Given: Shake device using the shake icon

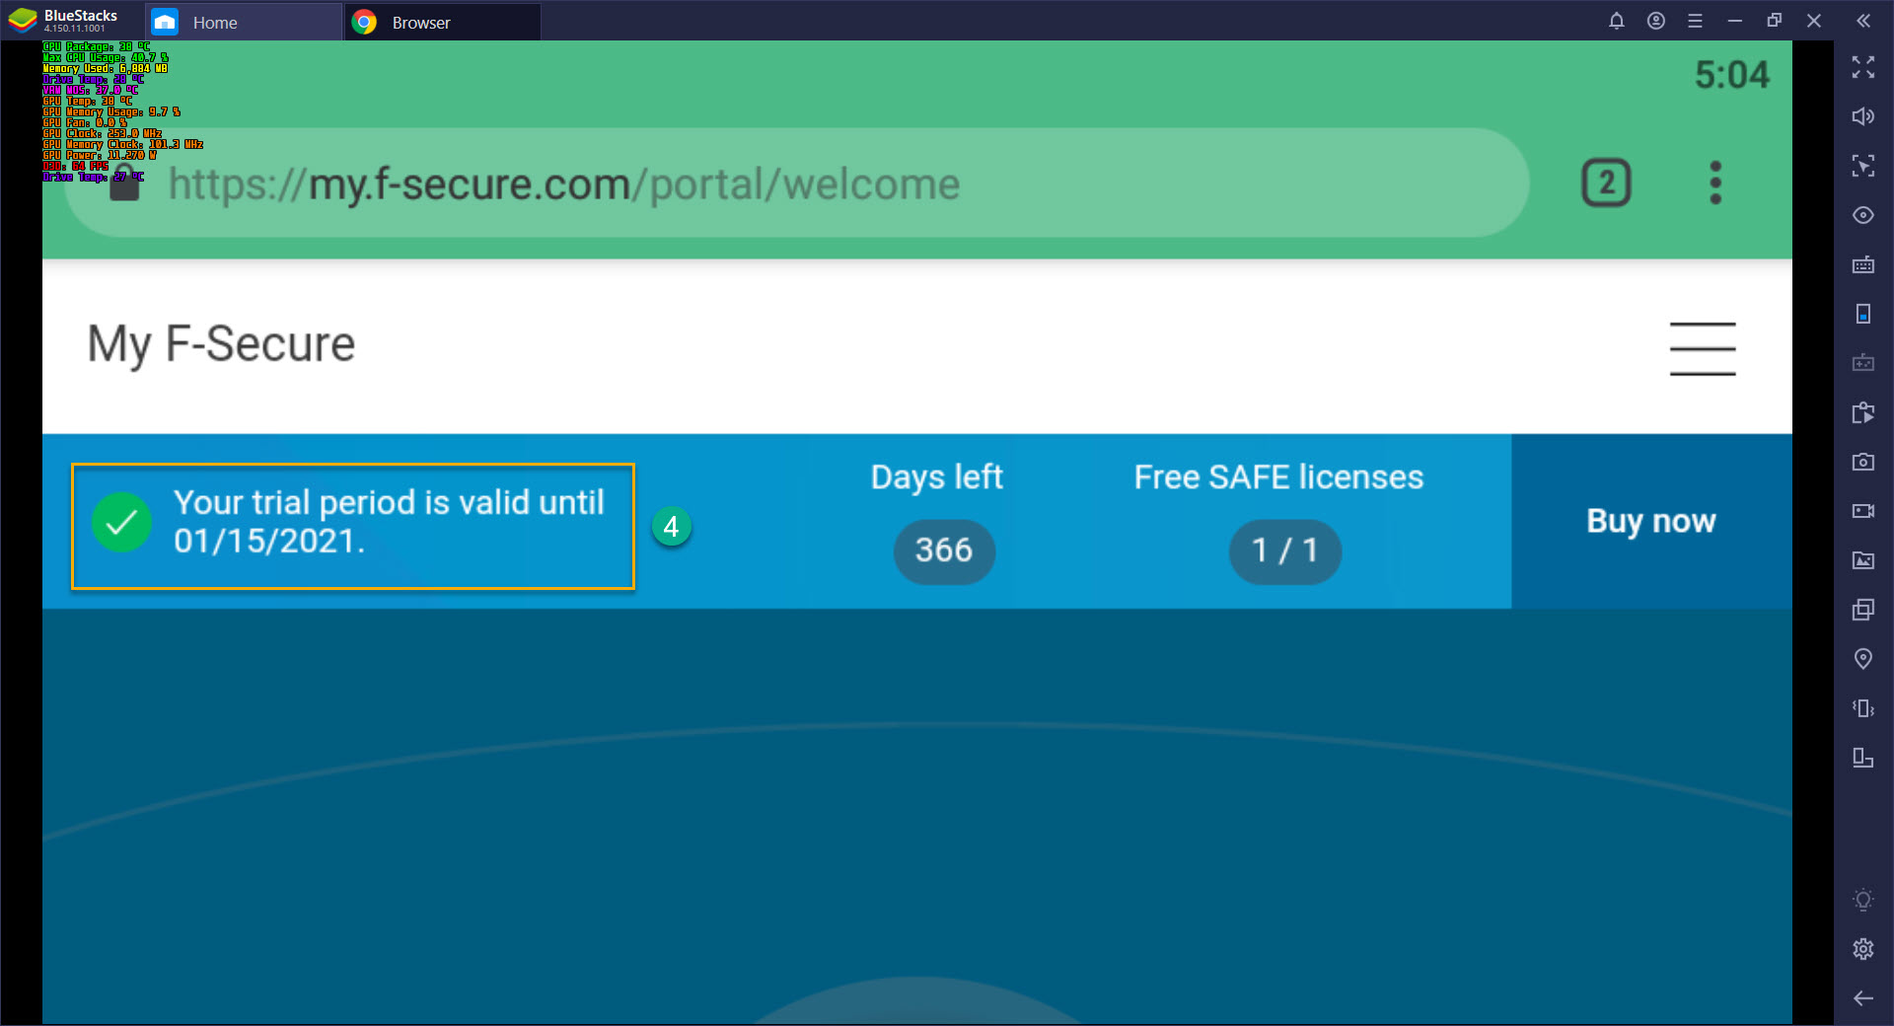Looking at the screenshot, I should [x=1863, y=708].
